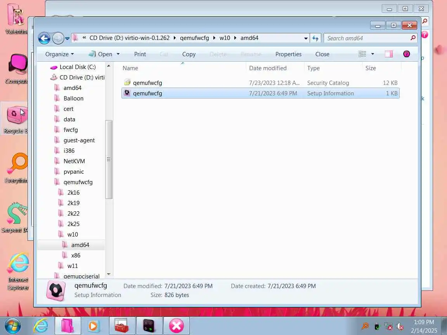Open the 2k19 folder in the tree
Screen dimensions: 447x335
click(73, 203)
